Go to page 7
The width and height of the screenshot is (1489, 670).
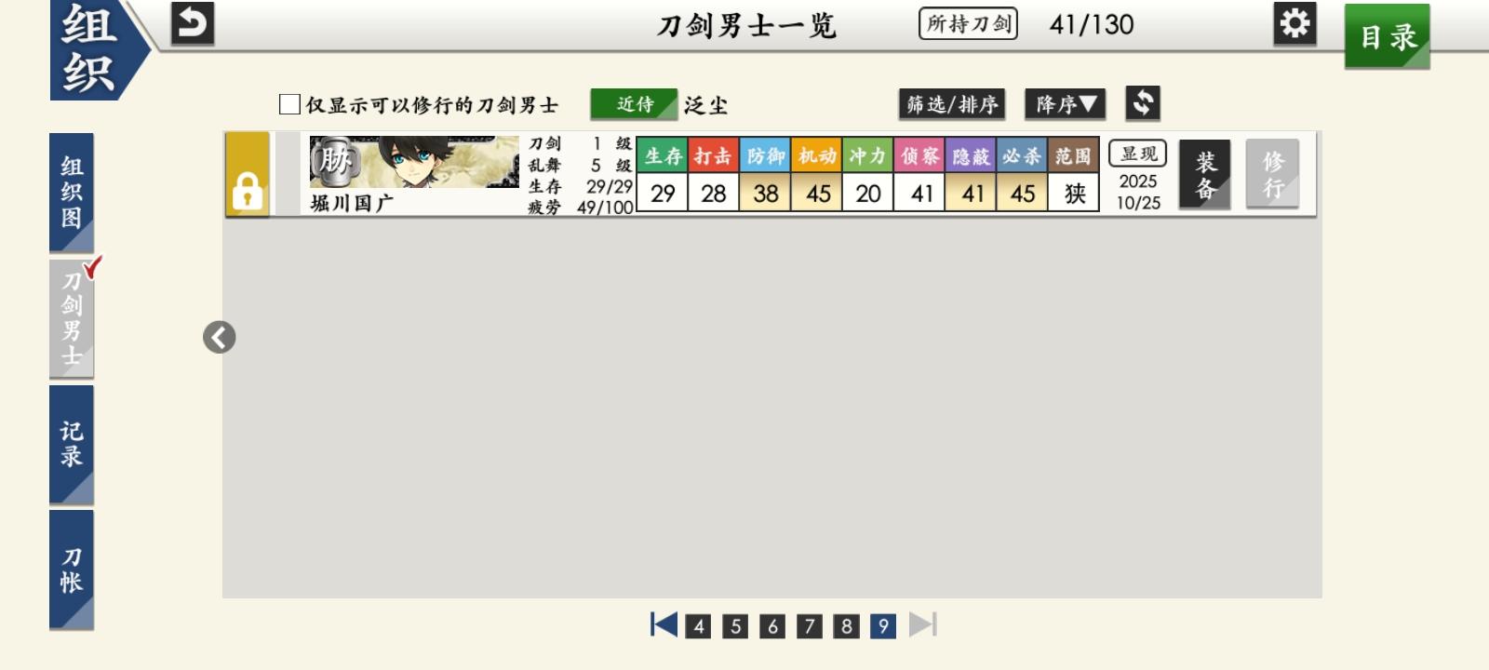(x=810, y=626)
